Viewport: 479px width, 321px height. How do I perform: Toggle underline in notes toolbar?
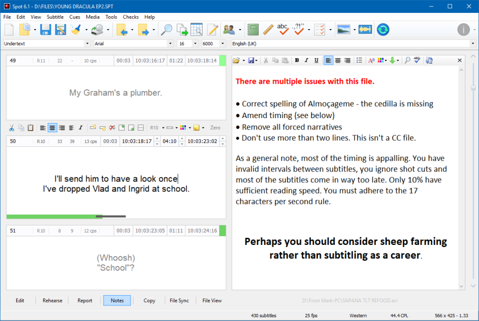tap(316, 60)
